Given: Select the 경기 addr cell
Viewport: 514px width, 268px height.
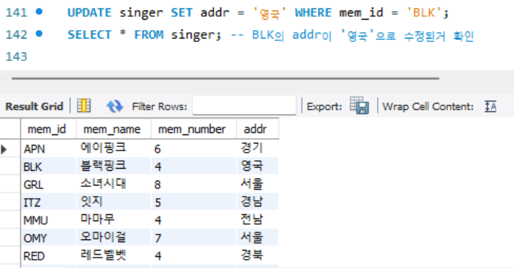Looking at the screenshot, I should [x=258, y=149].
